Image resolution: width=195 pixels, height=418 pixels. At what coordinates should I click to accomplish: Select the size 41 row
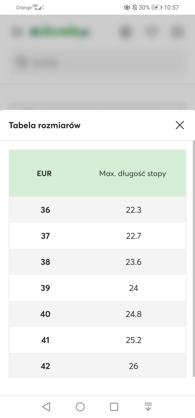pyautogui.click(x=97, y=340)
